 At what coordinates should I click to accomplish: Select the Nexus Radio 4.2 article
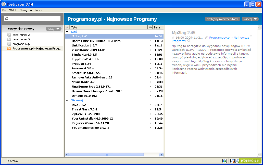(114, 82)
